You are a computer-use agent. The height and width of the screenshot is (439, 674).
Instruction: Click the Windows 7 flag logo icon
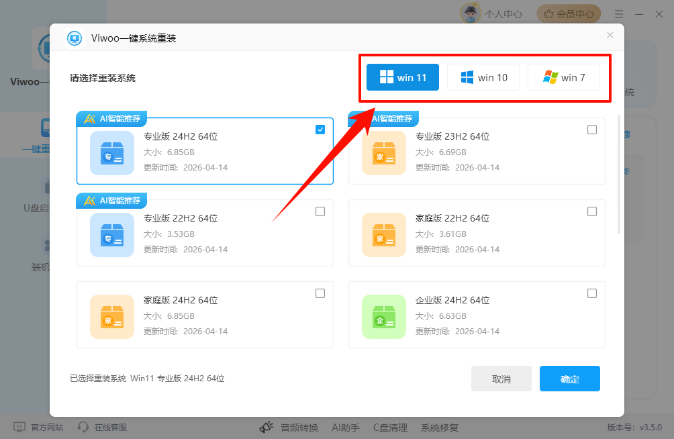click(x=550, y=77)
